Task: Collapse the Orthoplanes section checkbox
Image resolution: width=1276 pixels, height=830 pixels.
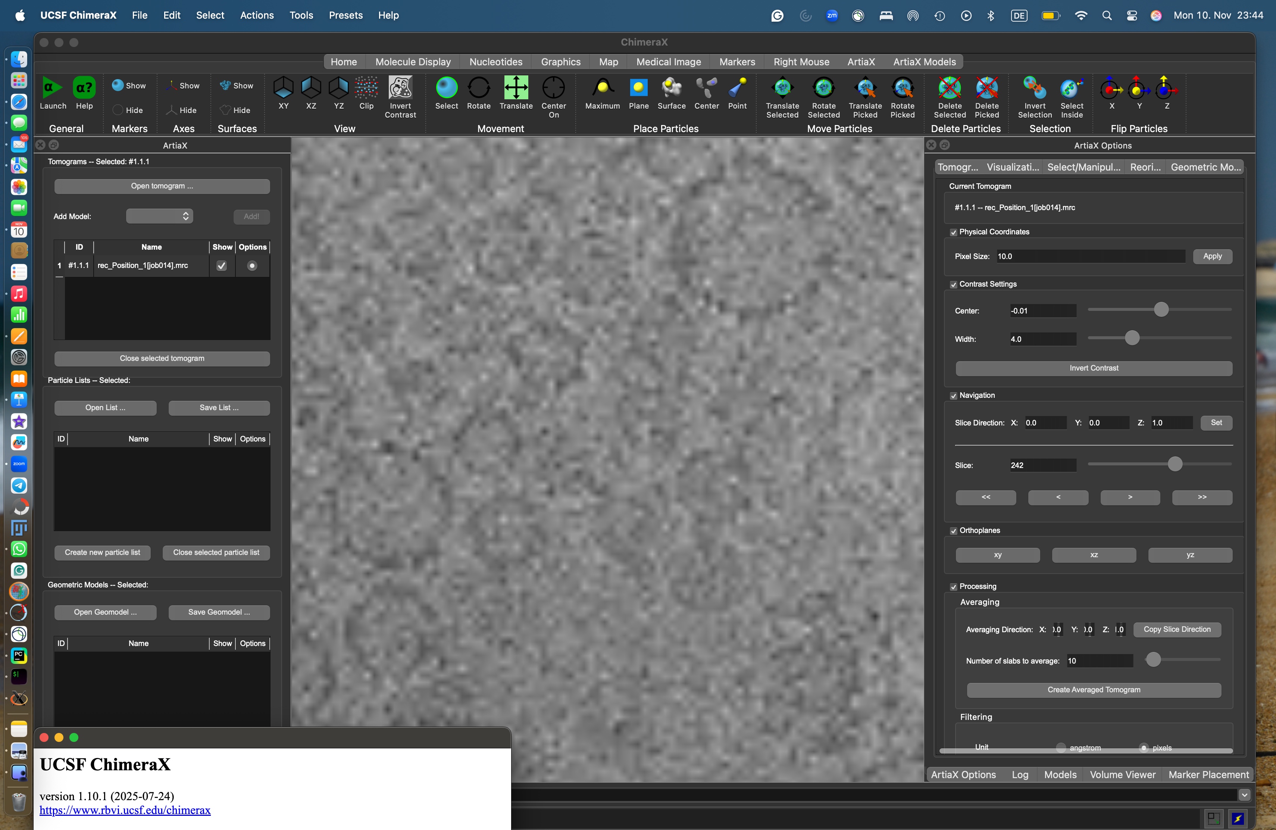Action: click(x=953, y=531)
